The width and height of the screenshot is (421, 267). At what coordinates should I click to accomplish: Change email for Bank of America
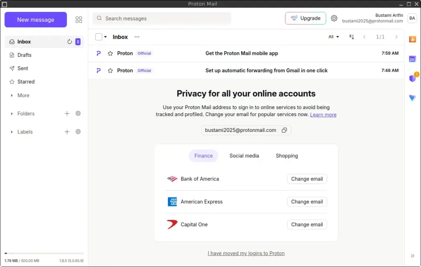point(307,179)
